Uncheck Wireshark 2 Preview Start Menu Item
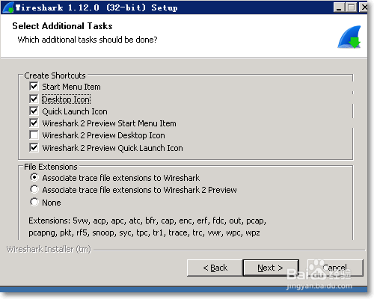The width and height of the screenshot is (374, 299). (x=34, y=123)
